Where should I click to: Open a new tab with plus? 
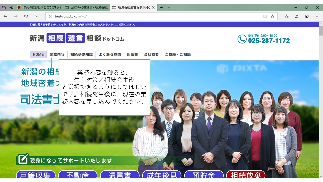click(161, 7)
